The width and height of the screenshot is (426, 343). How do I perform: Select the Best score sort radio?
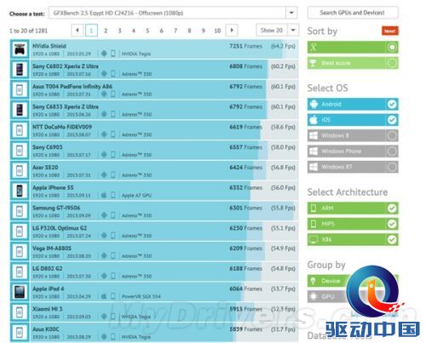click(392, 63)
